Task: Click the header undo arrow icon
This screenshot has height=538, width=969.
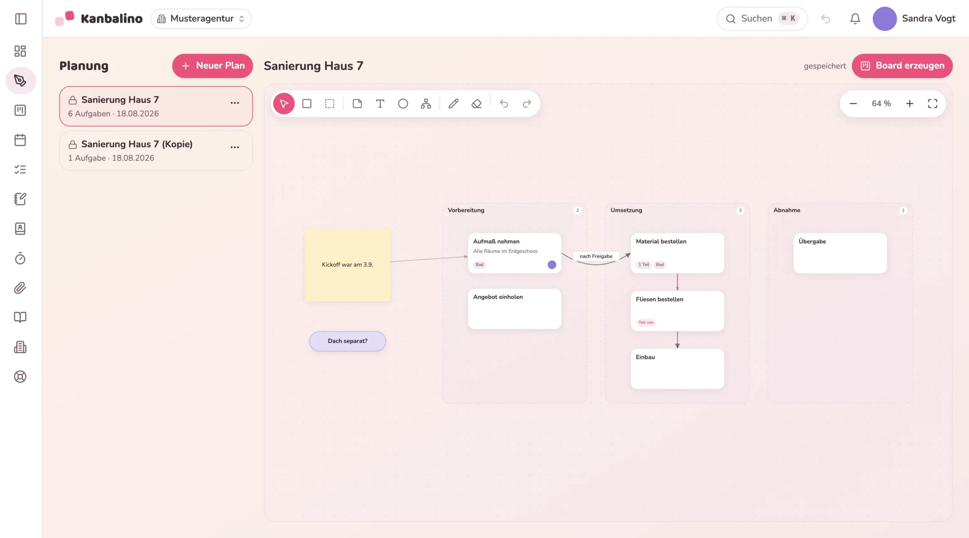Action: 826,19
